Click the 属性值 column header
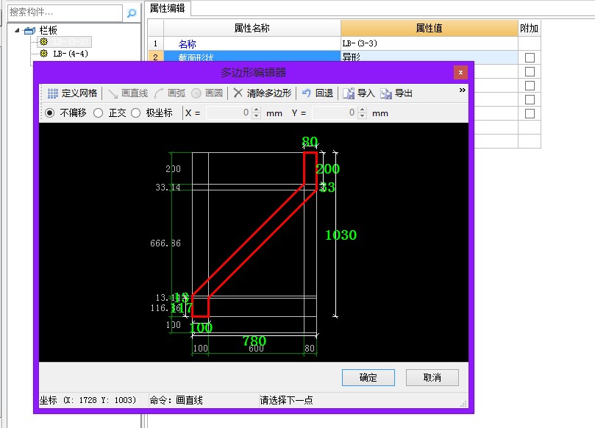The width and height of the screenshot is (595, 428). point(430,28)
